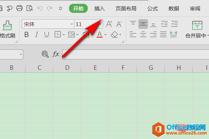Open font settings dialog launcher corner
Screen dimensions: 209x139
(123, 42)
